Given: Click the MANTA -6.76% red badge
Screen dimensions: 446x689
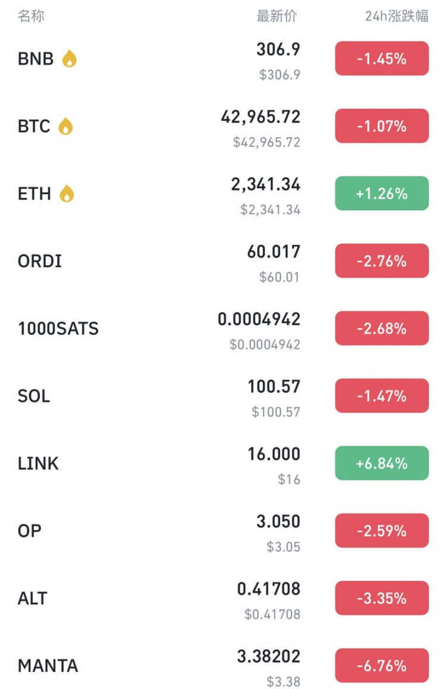Looking at the screenshot, I should [382, 665].
